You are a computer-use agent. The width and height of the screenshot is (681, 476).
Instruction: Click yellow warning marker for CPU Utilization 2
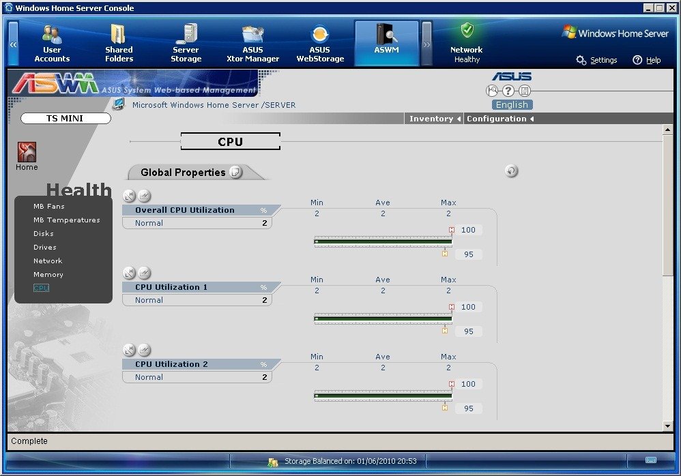pyautogui.click(x=445, y=408)
